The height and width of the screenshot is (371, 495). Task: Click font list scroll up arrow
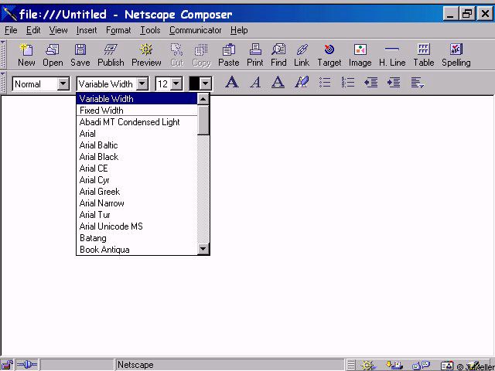click(x=203, y=99)
